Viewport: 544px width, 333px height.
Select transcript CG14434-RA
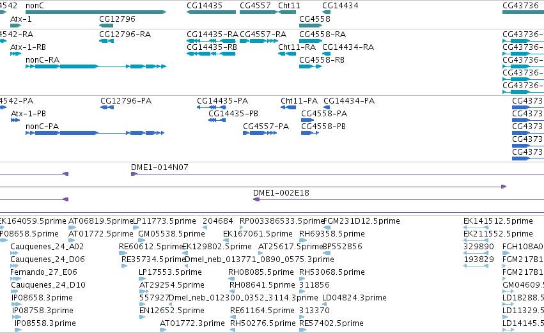[348, 47]
